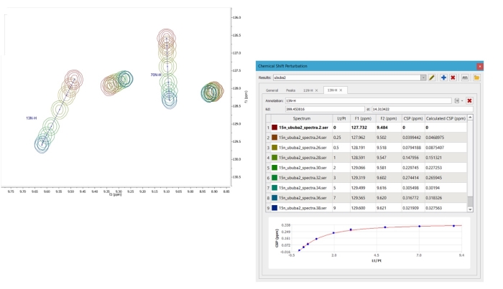
Task: Remove the 13N-H annotation with the red X
Action: [x=469, y=101]
